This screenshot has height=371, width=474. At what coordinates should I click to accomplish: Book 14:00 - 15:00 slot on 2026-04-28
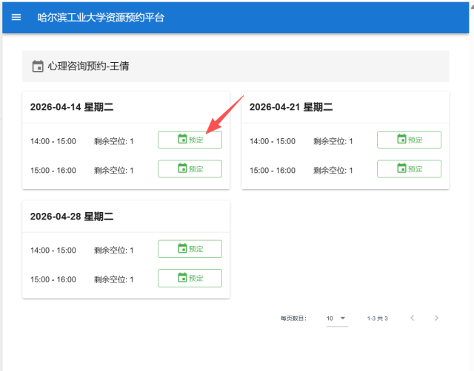click(190, 249)
